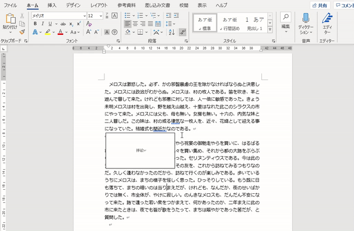Expand bullet library dropdown arrow
Screen dimensions: 354x231
133,15
